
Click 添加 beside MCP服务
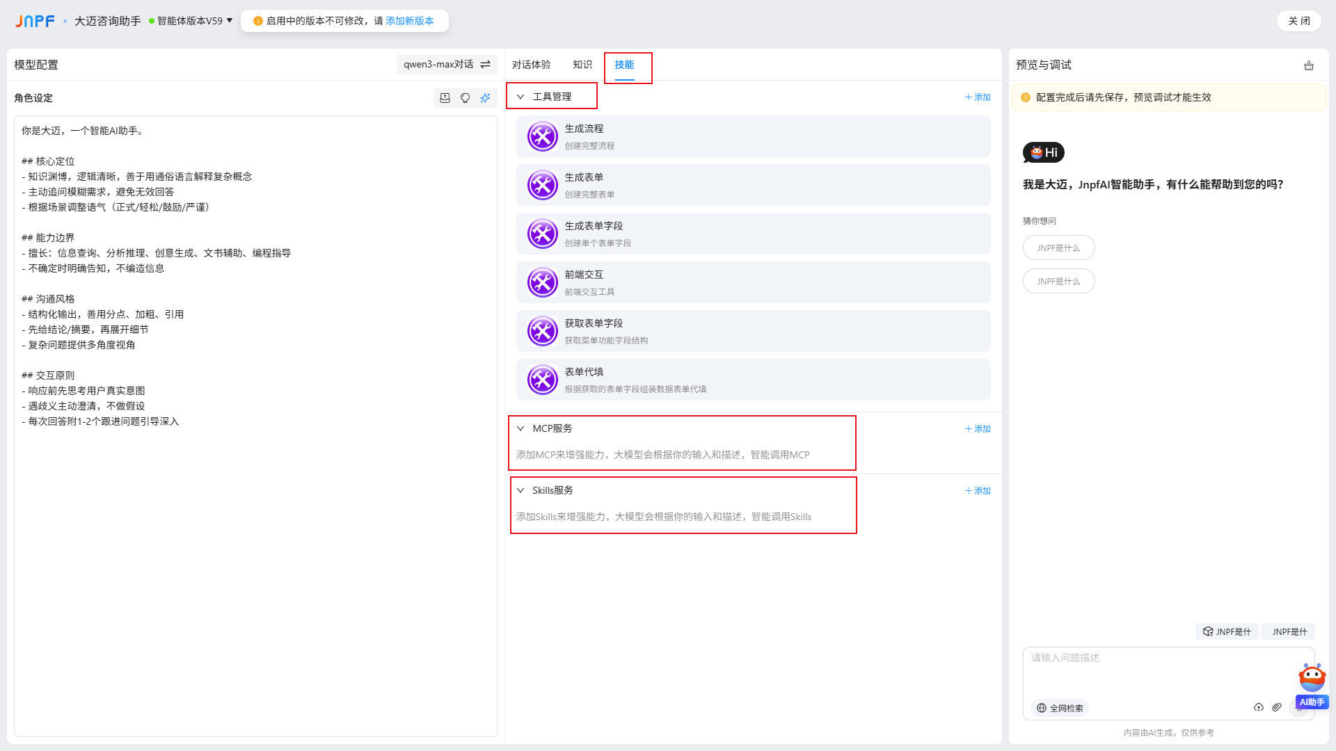tap(978, 429)
